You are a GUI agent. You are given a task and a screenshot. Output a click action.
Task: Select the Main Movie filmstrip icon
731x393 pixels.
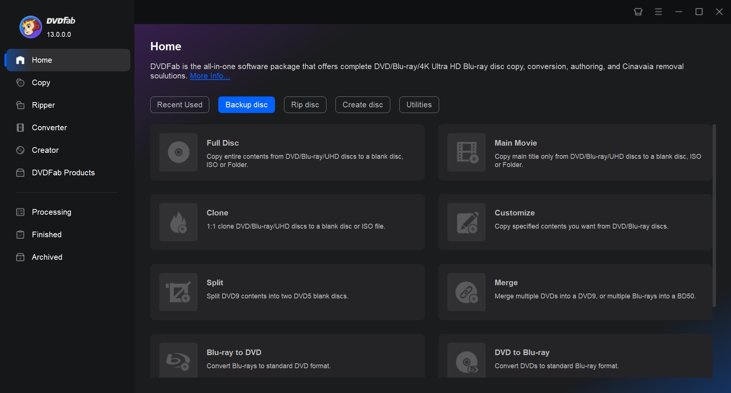[x=467, y=152]
